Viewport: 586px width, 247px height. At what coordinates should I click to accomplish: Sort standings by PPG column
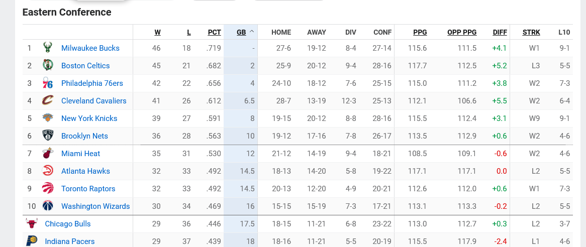pyautogui.click(x=420, y=32)
